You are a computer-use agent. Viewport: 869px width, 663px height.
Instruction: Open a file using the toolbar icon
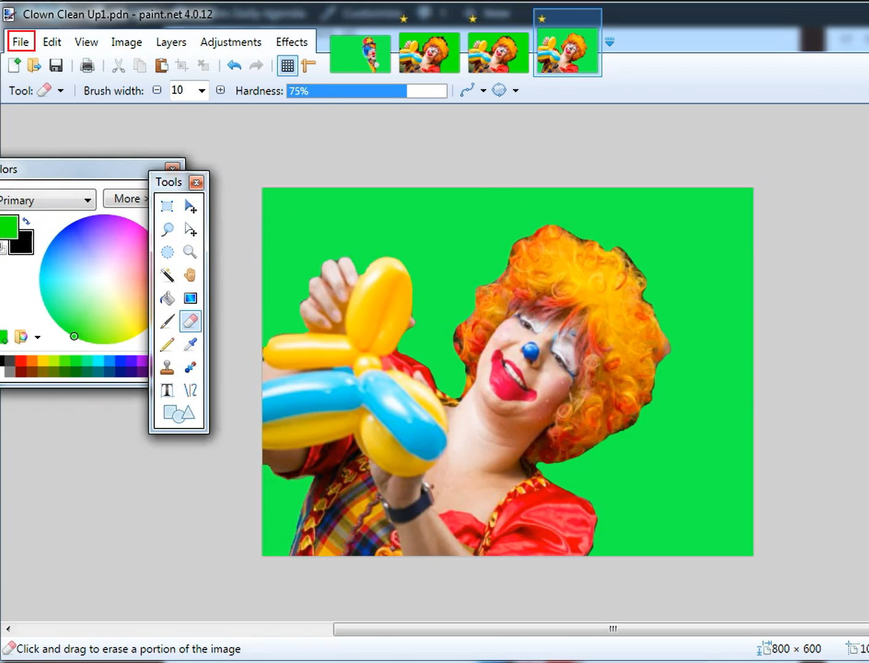[x=34, y=65]
